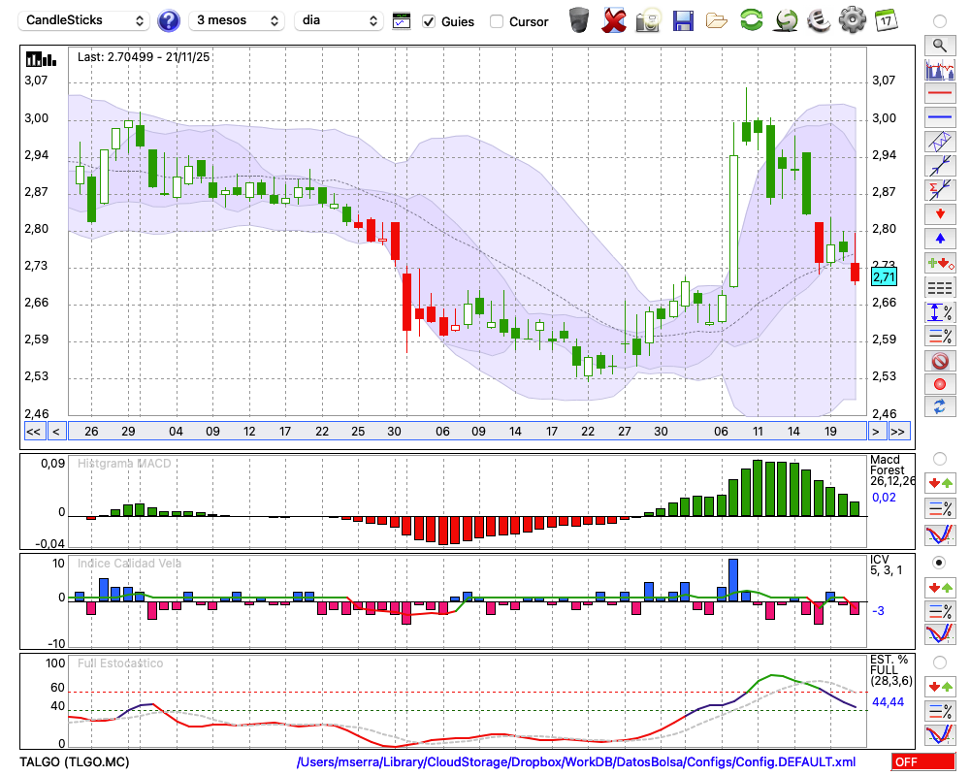Select the radio button beside EST. % FULL panel
This screenshot has width=970, height=776.
coord(939,663)
